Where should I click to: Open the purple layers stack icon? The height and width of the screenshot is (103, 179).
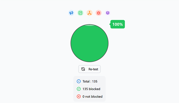point(108,13)
